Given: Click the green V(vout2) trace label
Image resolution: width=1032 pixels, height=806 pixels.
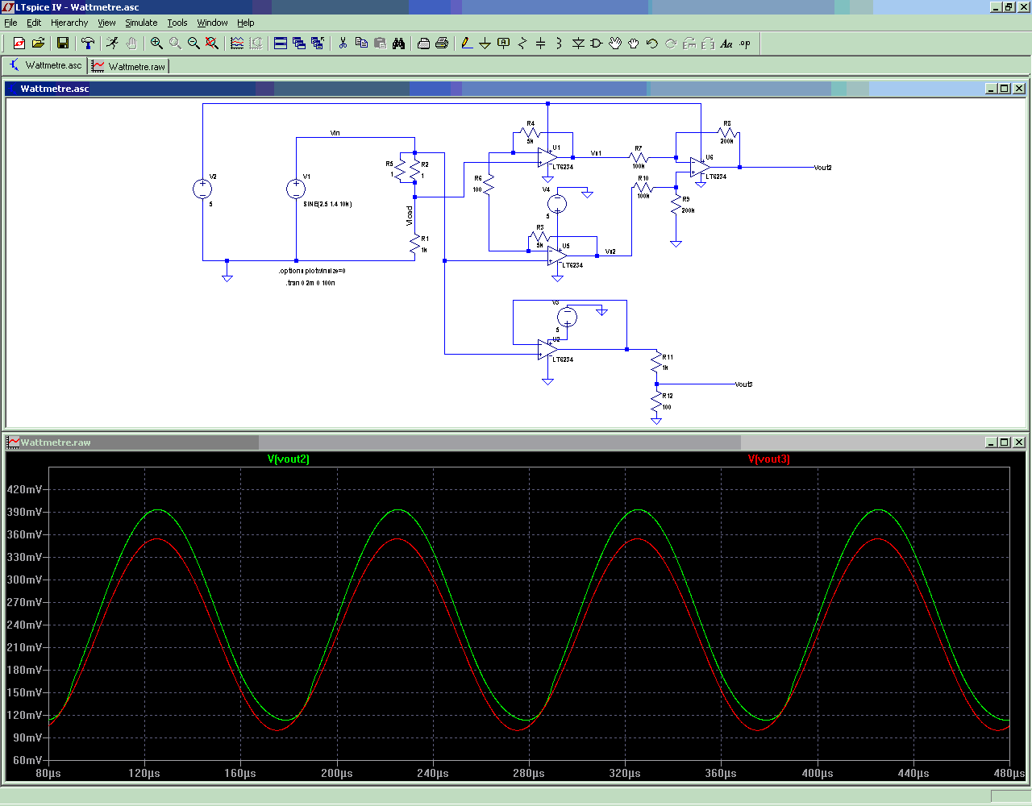Looking at the screenshot, I should coord(289,459).
